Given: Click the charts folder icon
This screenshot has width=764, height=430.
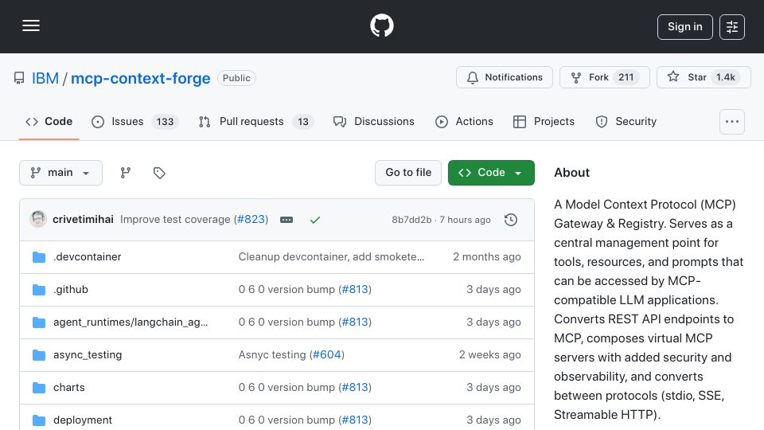Looking at the screenshot, I should [39, 388].
